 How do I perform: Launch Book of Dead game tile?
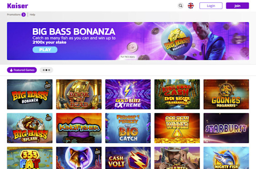click(79, 94)
